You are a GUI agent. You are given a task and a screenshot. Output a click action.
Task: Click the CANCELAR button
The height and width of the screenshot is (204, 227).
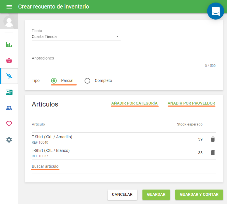pyautogui.click(x=122, y=195)
